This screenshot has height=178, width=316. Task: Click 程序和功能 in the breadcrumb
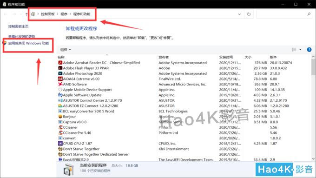point(82,14)
